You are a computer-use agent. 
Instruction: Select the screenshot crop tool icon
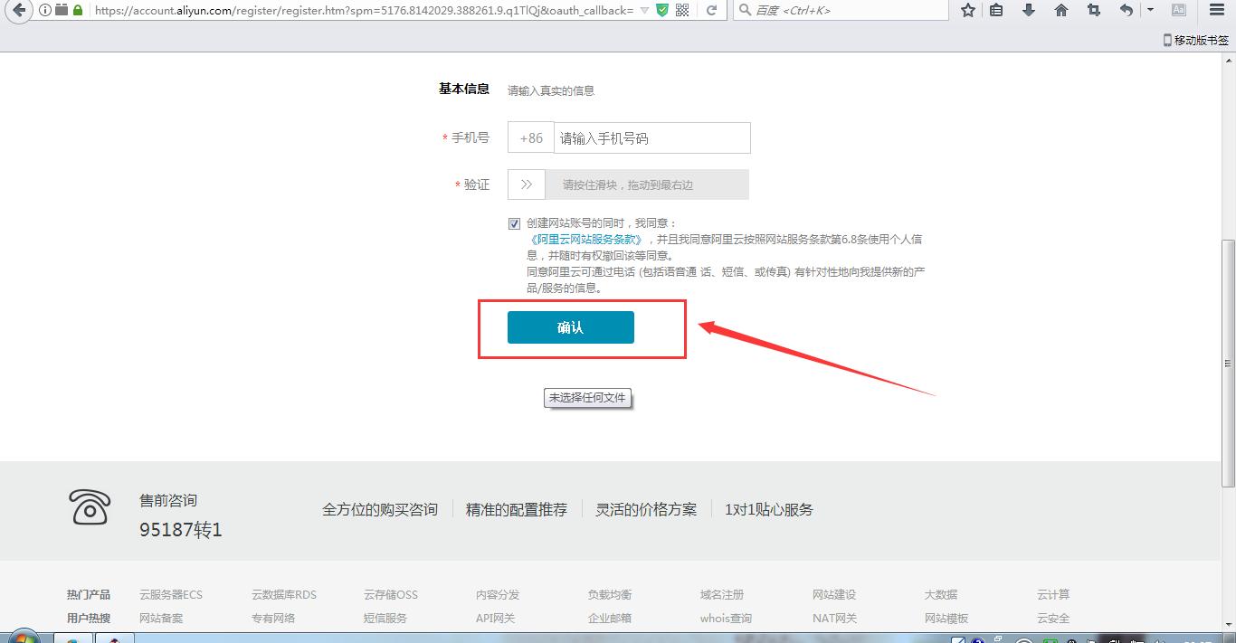1092,10
